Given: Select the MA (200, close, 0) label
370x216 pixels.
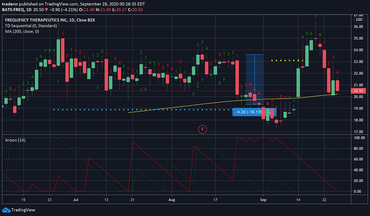Looking at the screenshot, I should 22,31.
